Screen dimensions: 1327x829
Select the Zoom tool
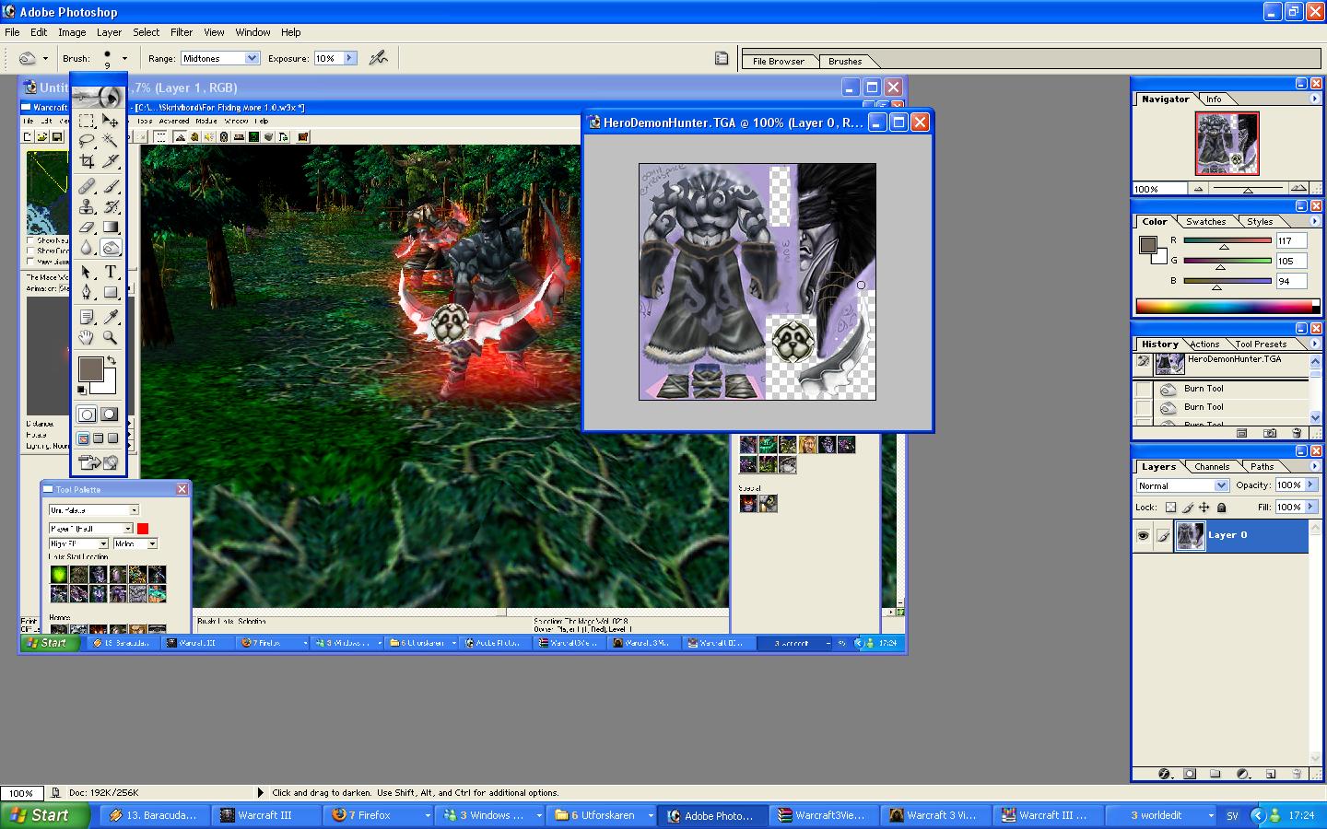(x=111, y=337)
